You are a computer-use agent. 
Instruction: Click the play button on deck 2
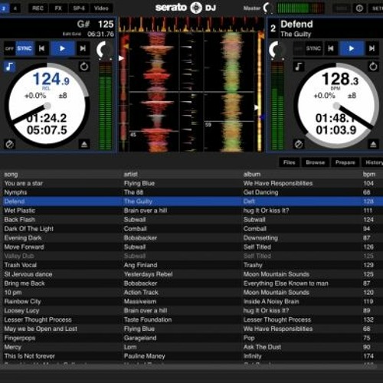tap(352, 48)
